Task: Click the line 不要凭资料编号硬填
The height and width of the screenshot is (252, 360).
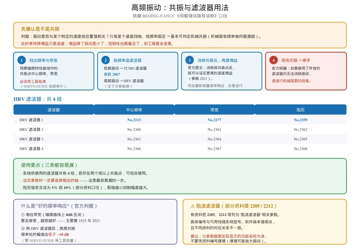Action: pyautogui.click(x=229, y=241)
